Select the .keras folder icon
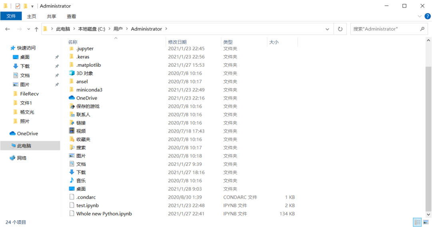Viewport: 432px width, 227px height. [72, 57]
